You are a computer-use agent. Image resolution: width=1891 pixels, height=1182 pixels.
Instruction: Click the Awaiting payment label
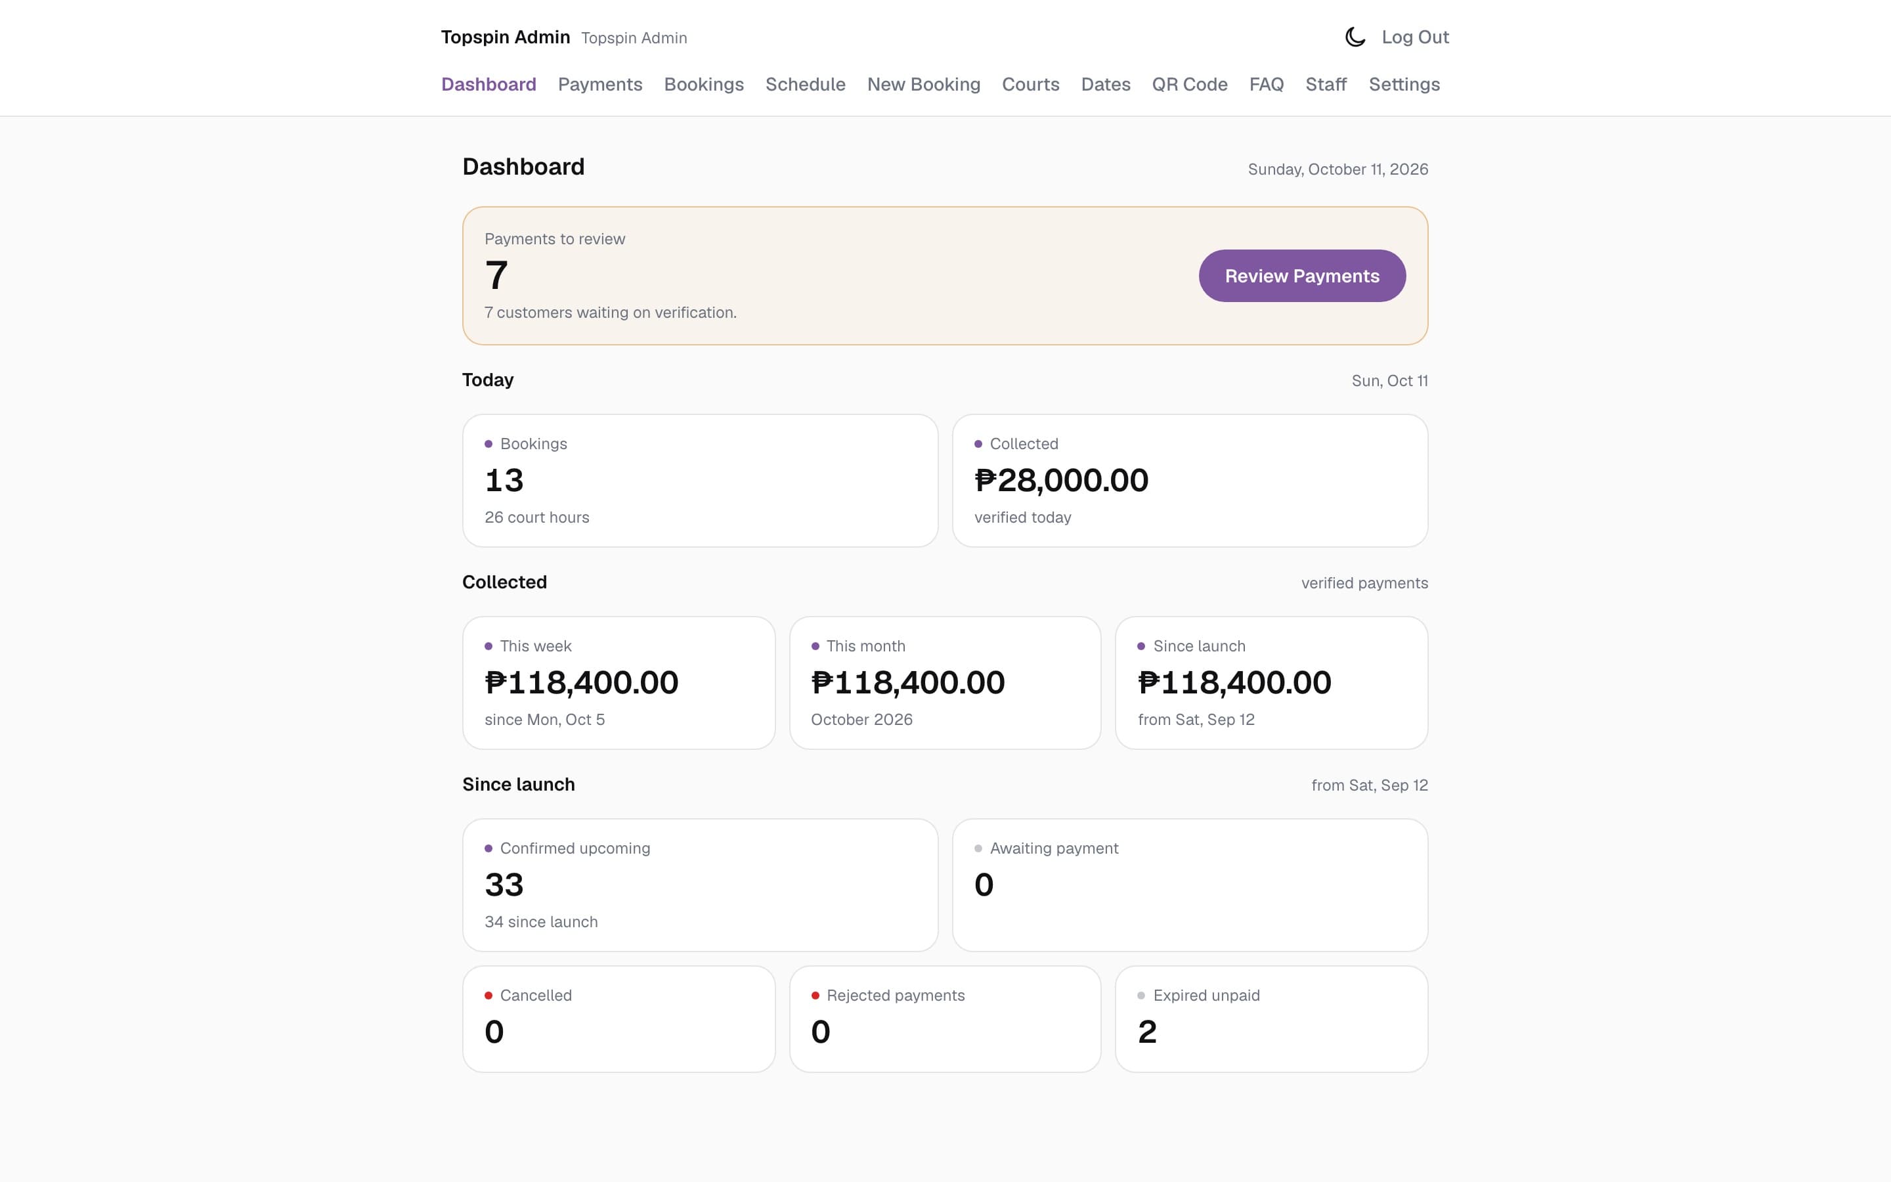tap(1054, 848)
